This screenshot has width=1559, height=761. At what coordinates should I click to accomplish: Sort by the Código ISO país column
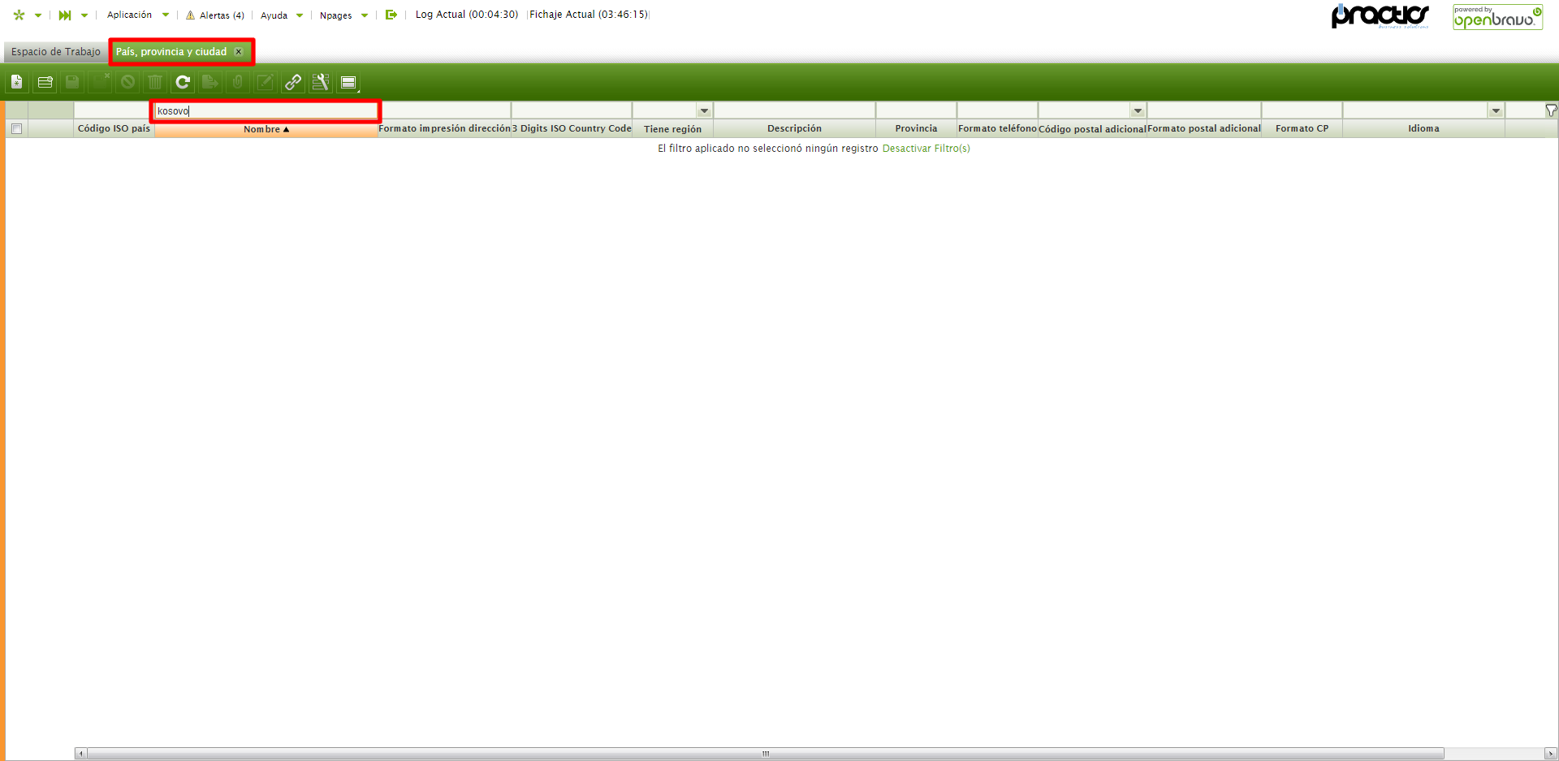click(x=114, y=128)
